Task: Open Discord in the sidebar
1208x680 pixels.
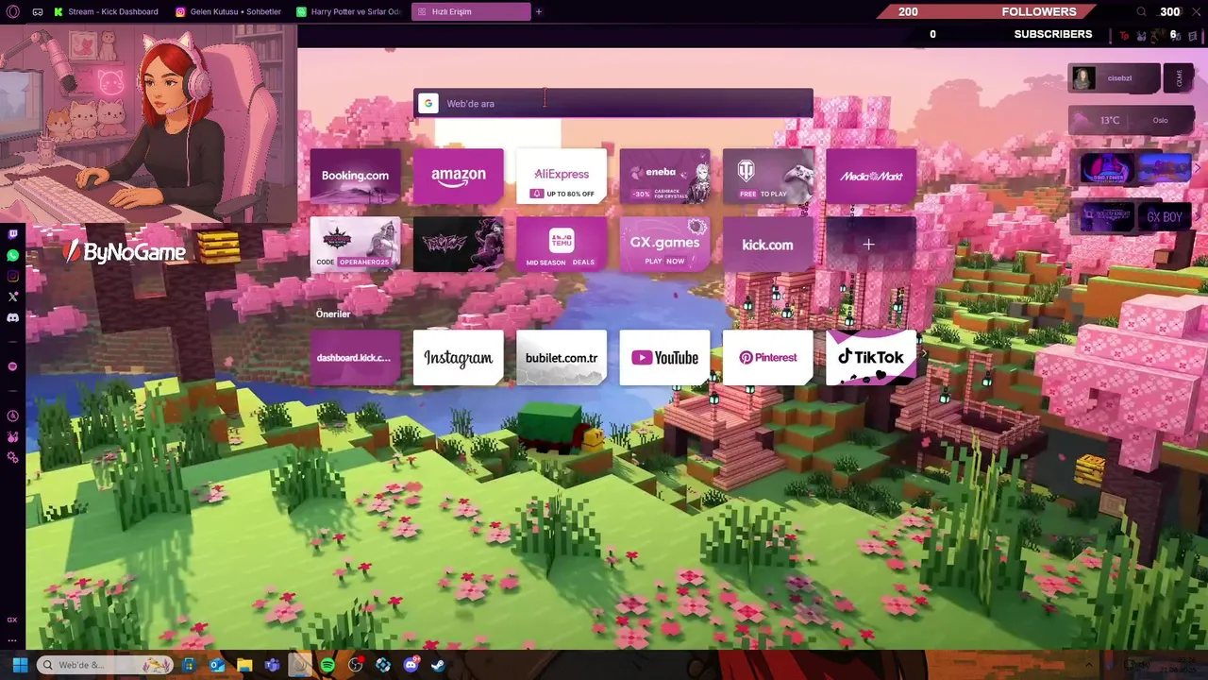Action: [12, 317]
